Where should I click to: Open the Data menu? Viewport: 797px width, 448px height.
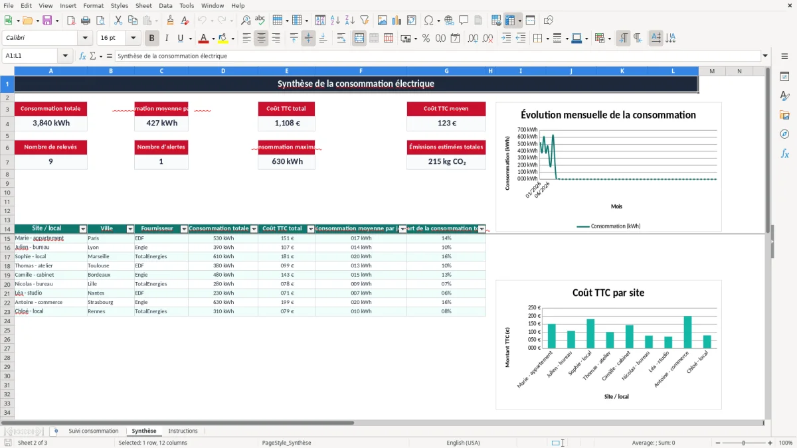pyautogui.click(x=165, y=5)
